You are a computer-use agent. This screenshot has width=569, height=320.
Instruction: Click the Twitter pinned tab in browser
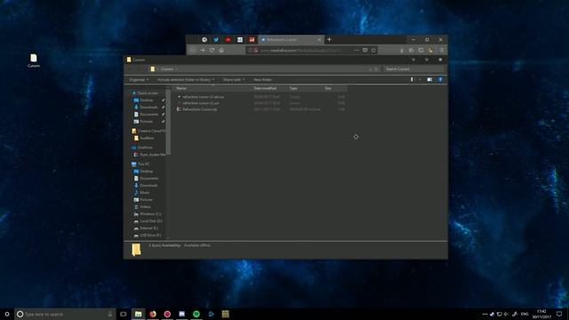point(216,39)
